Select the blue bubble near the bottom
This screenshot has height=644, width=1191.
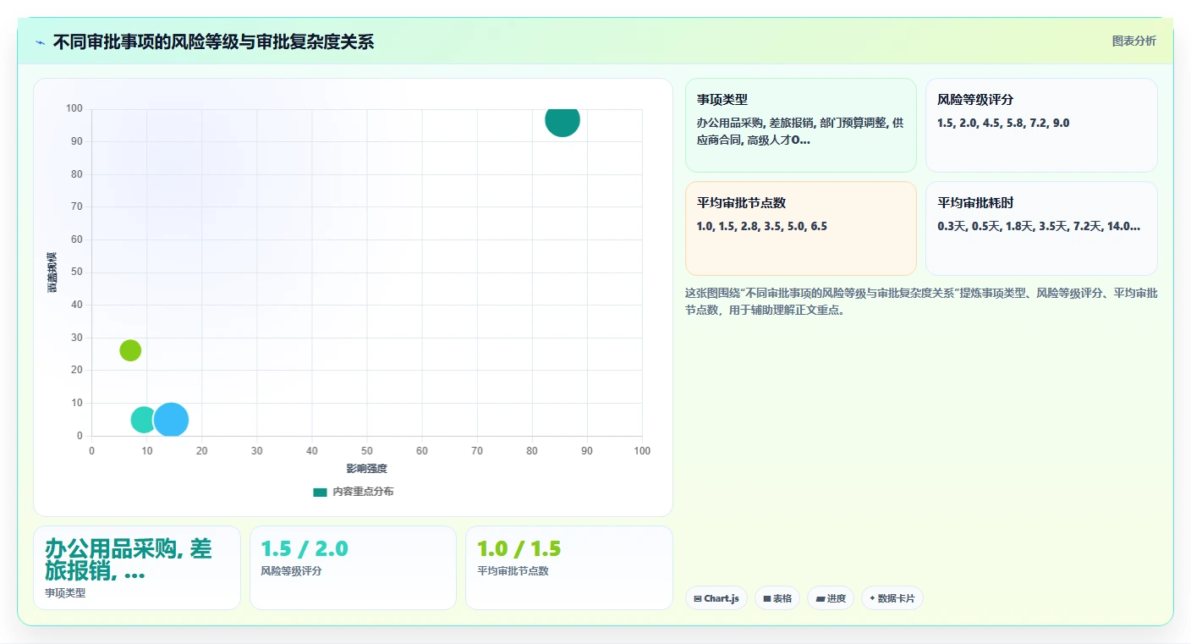pos(171,420)
